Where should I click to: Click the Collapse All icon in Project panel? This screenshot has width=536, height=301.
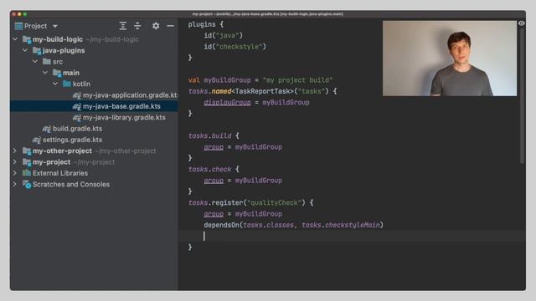tap(137, 26)
